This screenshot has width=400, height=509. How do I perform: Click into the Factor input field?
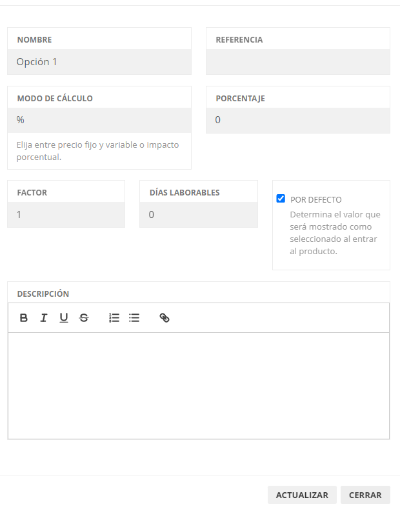66,215
